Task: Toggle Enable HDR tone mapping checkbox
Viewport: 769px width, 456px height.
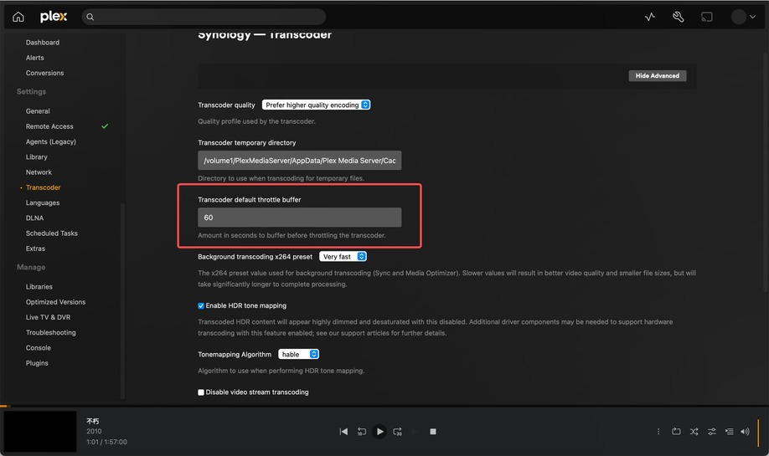Action: pos(201,305)
